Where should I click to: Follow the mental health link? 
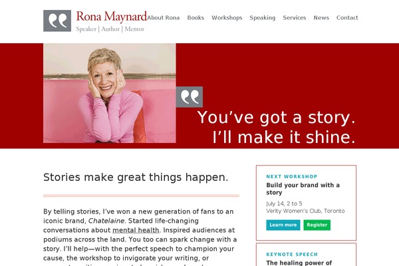click(136, 230)
